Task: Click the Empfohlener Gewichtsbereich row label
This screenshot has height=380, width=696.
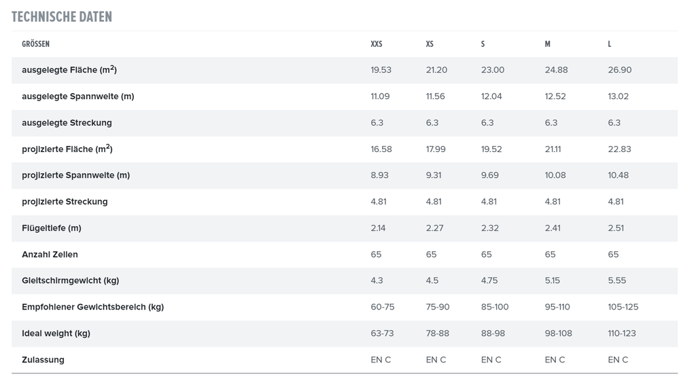Action: tap(92, 307)
